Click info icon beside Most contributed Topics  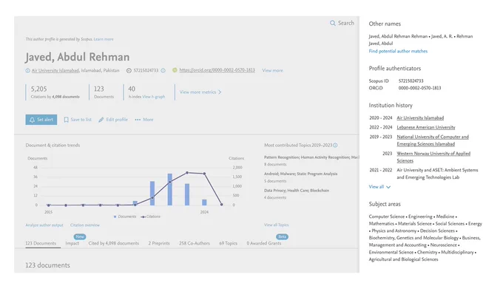(335, 145)
